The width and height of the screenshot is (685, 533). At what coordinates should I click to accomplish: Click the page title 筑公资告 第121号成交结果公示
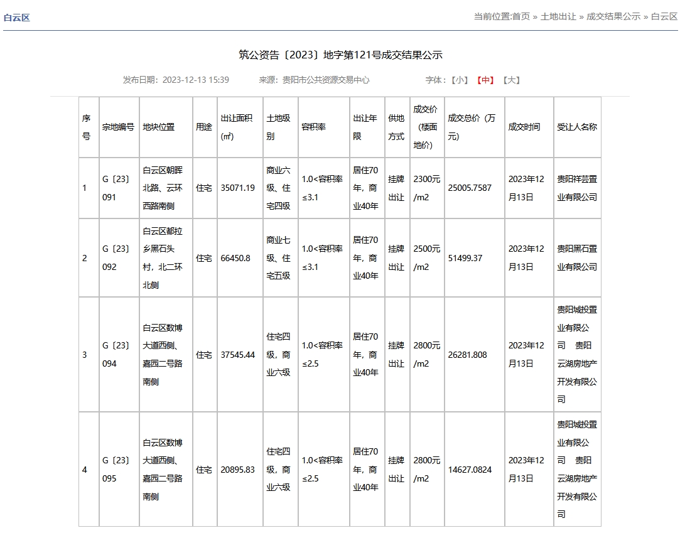click(x=340, y=55)
